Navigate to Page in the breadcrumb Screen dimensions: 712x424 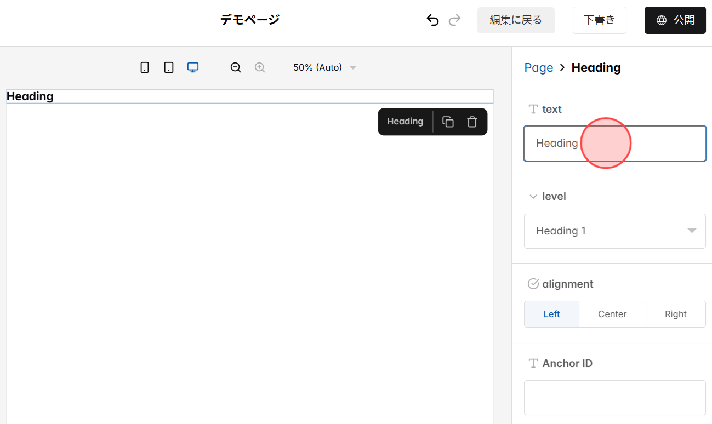[x=539, y=67]
